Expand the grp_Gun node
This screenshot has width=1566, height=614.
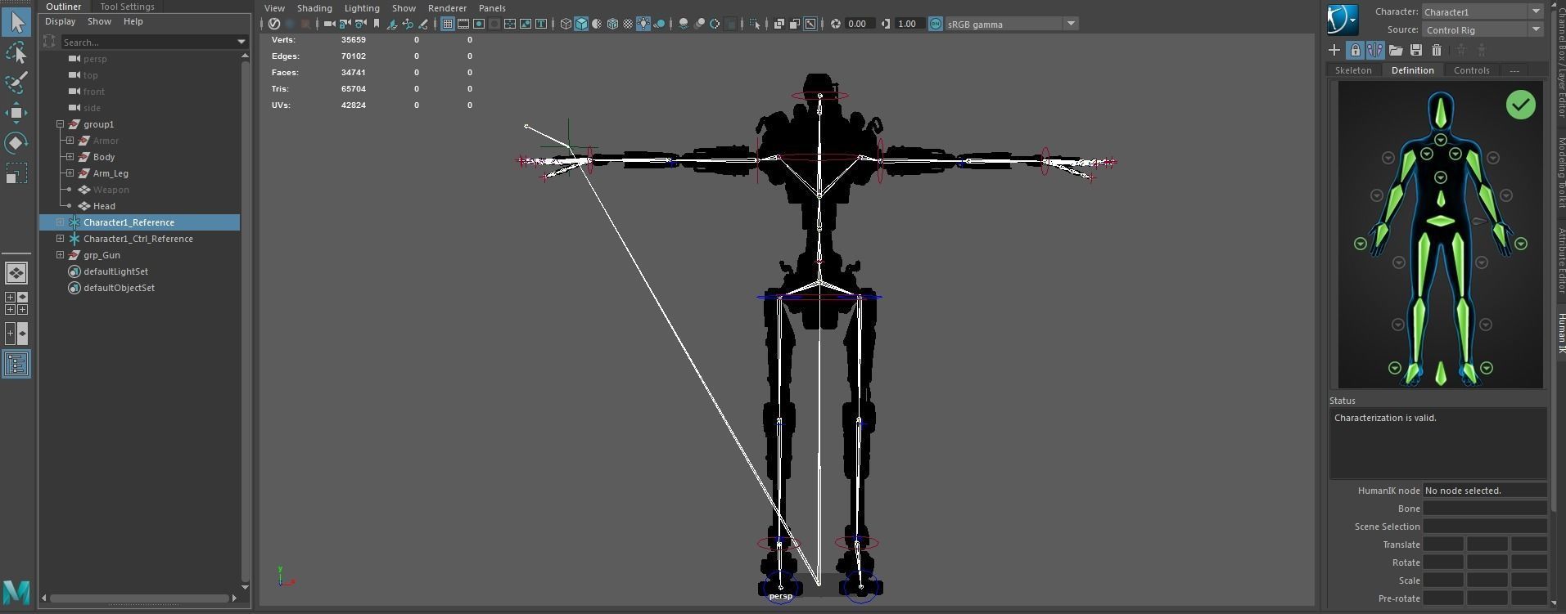[x=61, y=255]
